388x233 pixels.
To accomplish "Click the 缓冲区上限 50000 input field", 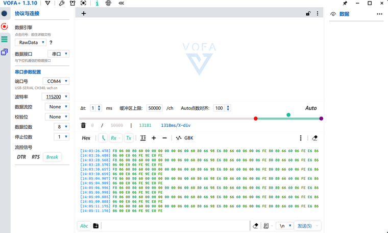I will click(x=154, y=108).
